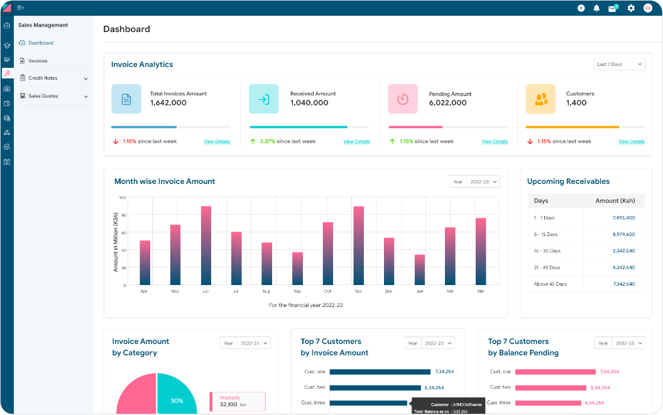Viewport: 663px width, 415px height.
Task: View Details for Pending Amount
Action: point(495,141)
